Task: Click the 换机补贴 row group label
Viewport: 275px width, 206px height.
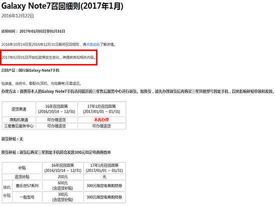Action: coord(7,191)
